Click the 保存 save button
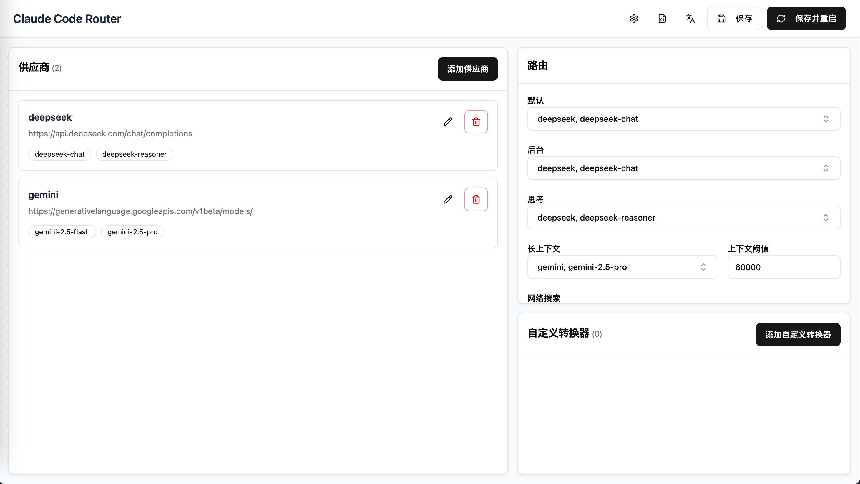The width and height of the screenshot is (860, 484). (734, 19)
